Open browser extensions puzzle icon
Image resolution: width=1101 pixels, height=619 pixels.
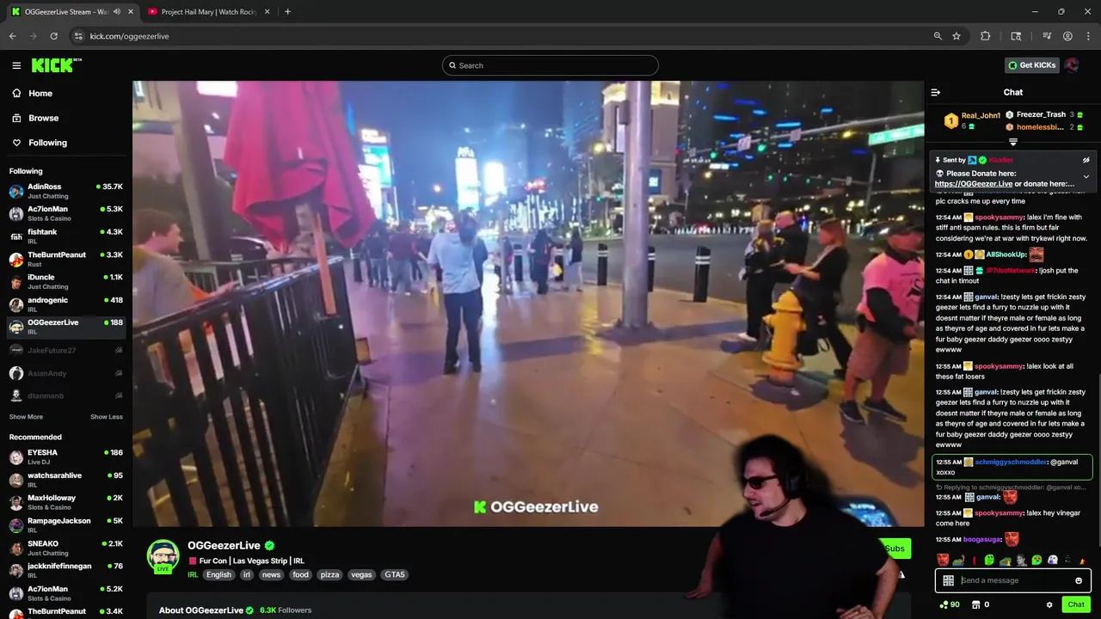[x=986, y=36]
